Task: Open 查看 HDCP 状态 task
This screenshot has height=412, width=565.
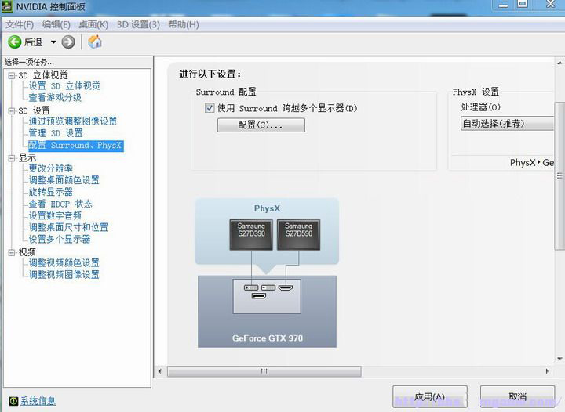Action: pos(60,204)
